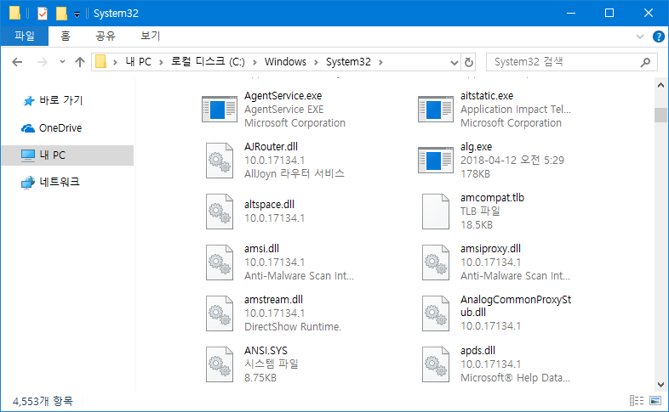Select OneDrive in the navigation pane
Image resolution: width=669 pixels, height=412 pixels.
60,127
